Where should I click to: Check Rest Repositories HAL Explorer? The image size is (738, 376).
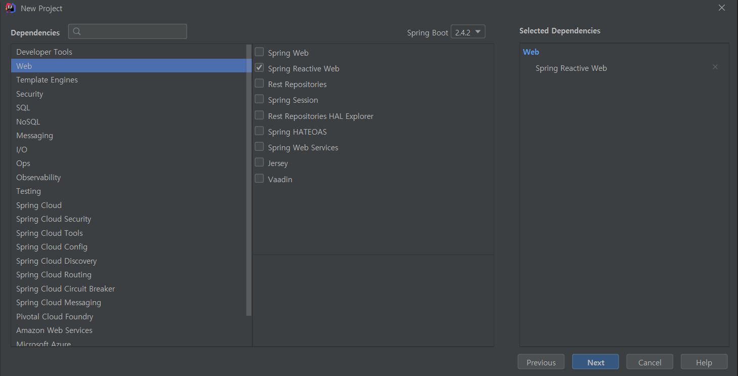pyautogui.click(x=259, y=115)
